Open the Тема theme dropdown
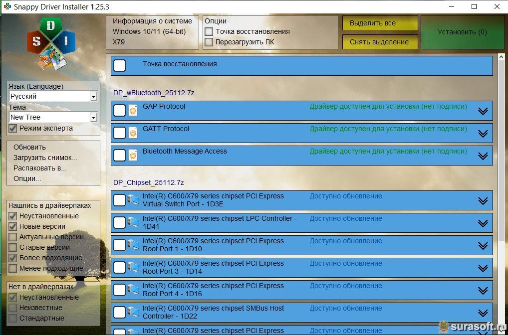The image size is (508, 335). coord(53,117)
